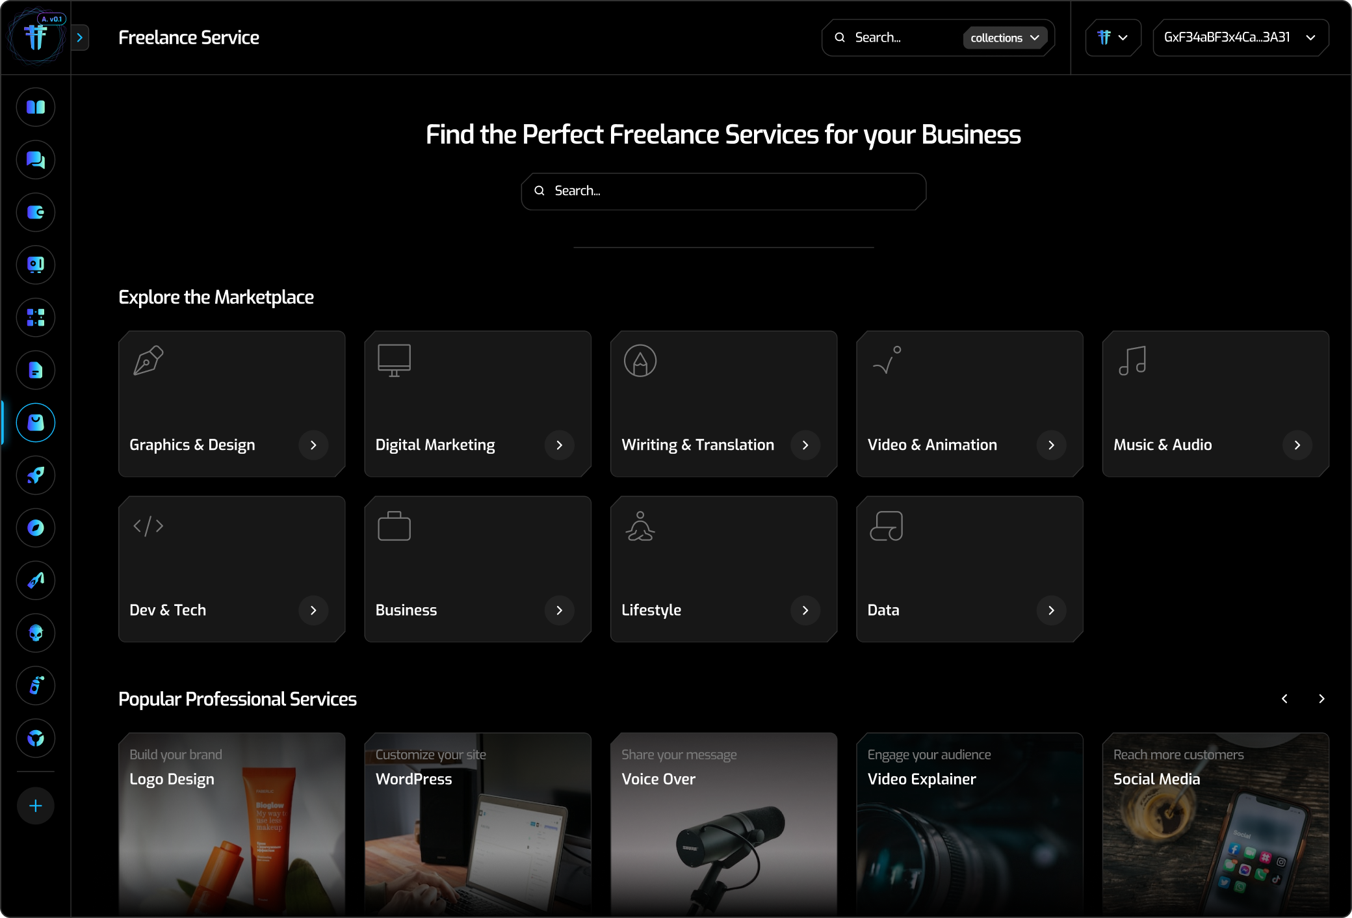Expand the sidebar with the chevron toggle
Viewport: 1352px width, 918px height.
coord(80,38)
